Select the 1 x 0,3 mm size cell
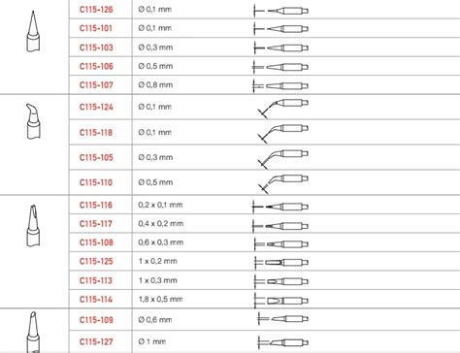The height and width of the screenshot is (353, 460). coord(158,280)
